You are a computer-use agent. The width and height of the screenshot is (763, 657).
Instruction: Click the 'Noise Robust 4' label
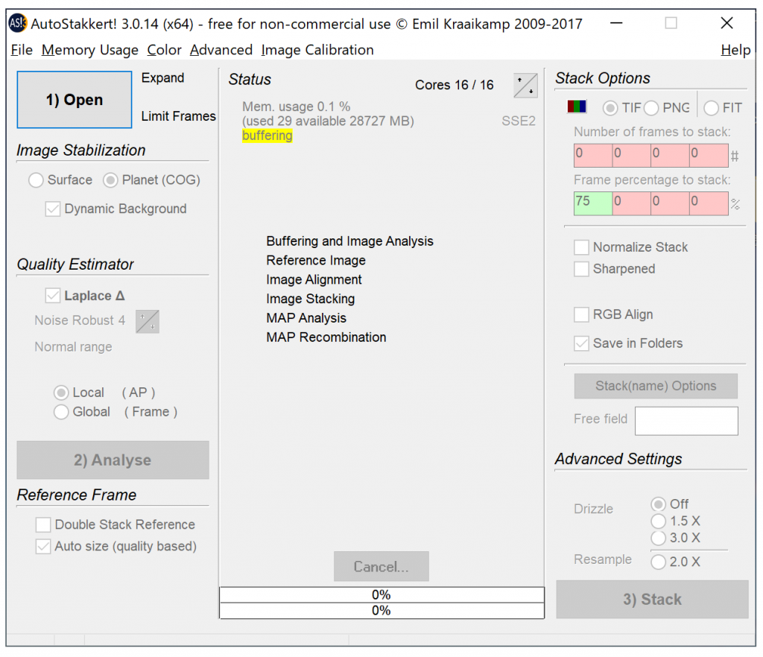point(80,320)
